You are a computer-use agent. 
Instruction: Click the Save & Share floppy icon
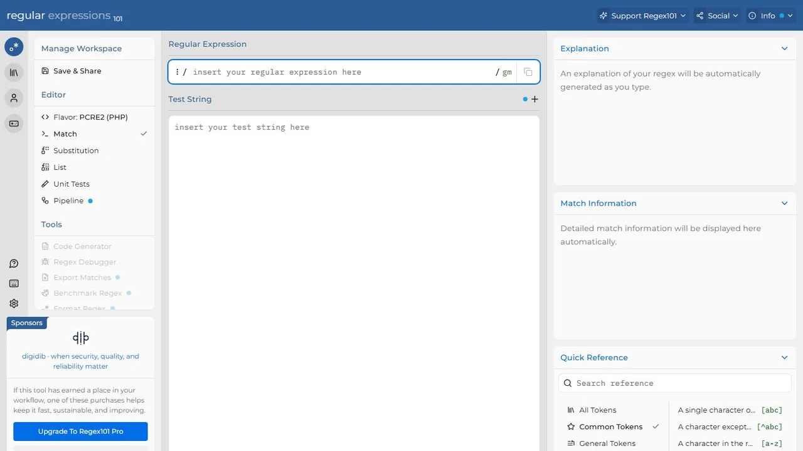point(45,71)
